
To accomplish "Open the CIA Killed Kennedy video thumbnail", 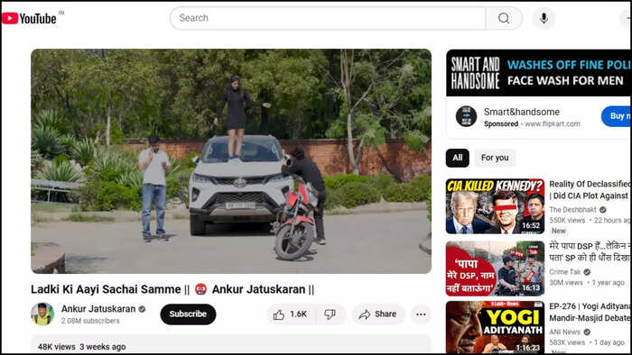I will click(x=495, y=206).
